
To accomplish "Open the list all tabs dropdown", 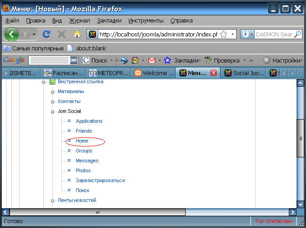I will pyautogui.click(x=301, y=73).
